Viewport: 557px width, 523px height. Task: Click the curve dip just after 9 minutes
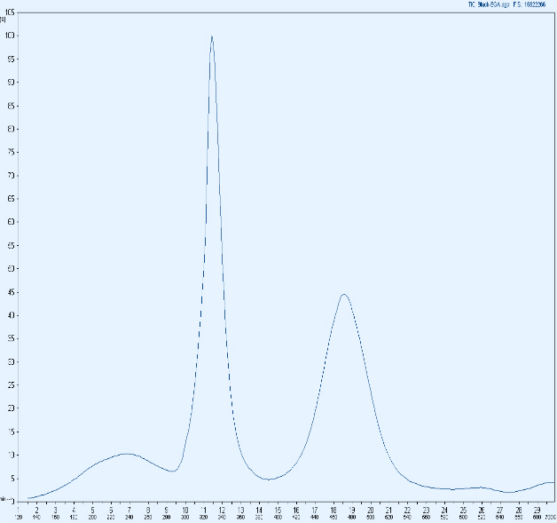[x=172, y=471]
